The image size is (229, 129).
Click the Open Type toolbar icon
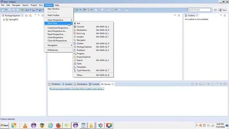[x=84, y=10]
